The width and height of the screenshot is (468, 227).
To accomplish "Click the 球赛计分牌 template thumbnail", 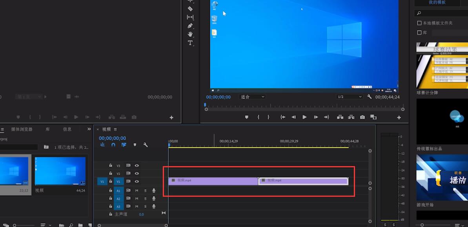I will coord(442,66).
